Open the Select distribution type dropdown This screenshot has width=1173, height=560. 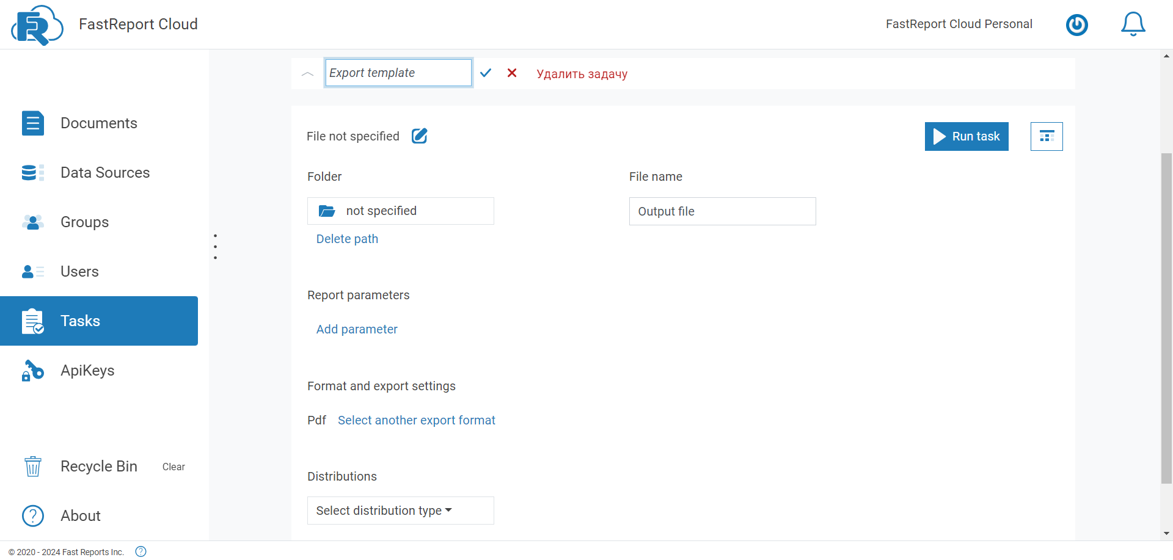400,511
